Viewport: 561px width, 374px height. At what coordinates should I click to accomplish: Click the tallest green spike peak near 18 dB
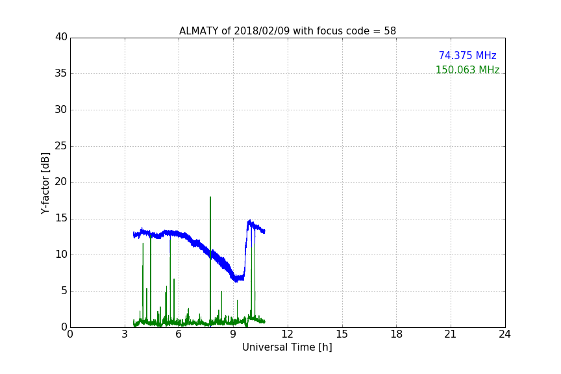[x=210, y=197]
